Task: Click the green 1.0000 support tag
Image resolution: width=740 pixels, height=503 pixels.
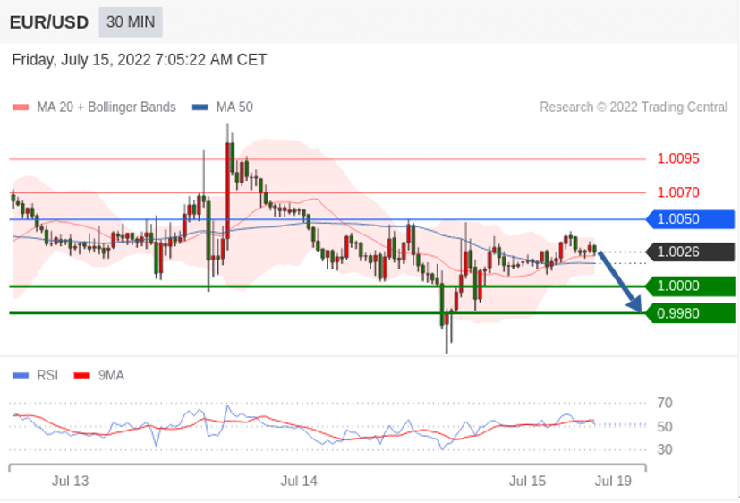Action: pyautogui.click(x=690, y=286)
